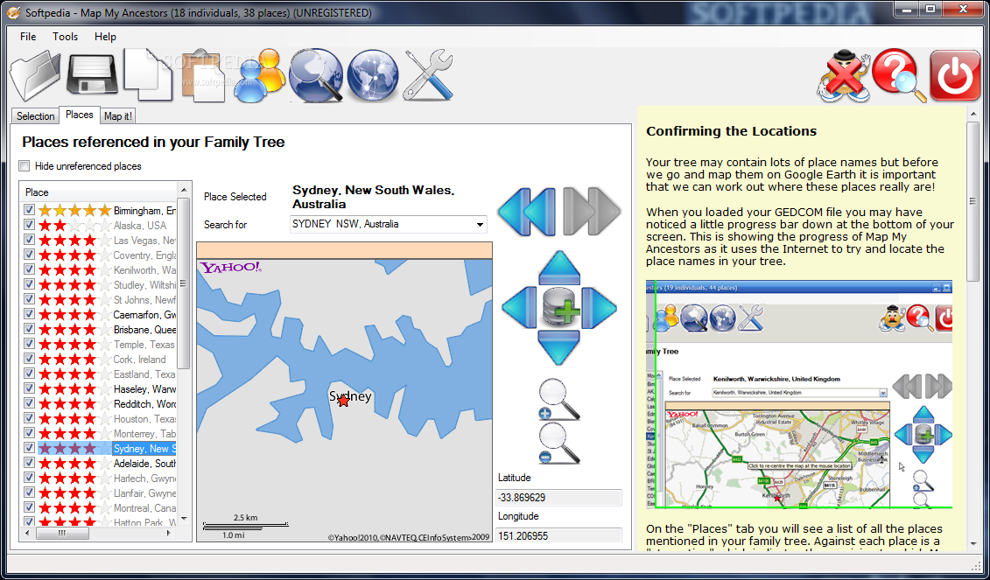990x580 pixels.
Task: Click the red power exit button
Action: tap(955, 76)
